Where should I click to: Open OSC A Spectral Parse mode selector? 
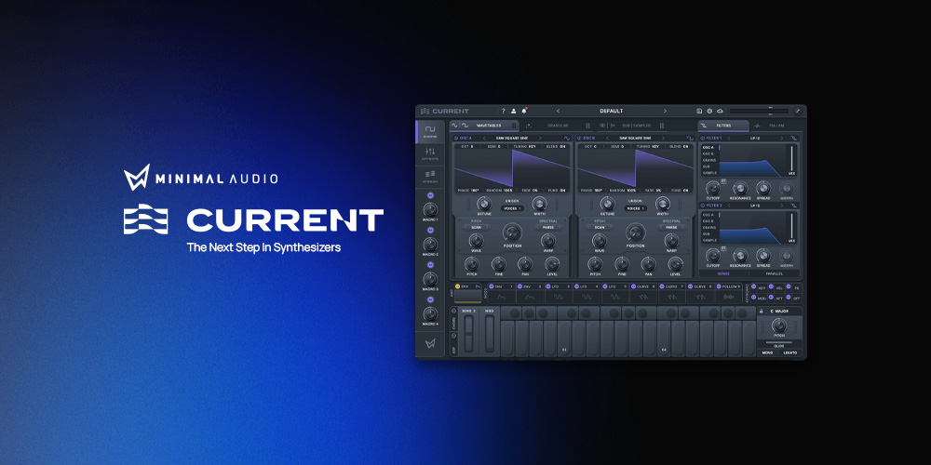548,227
